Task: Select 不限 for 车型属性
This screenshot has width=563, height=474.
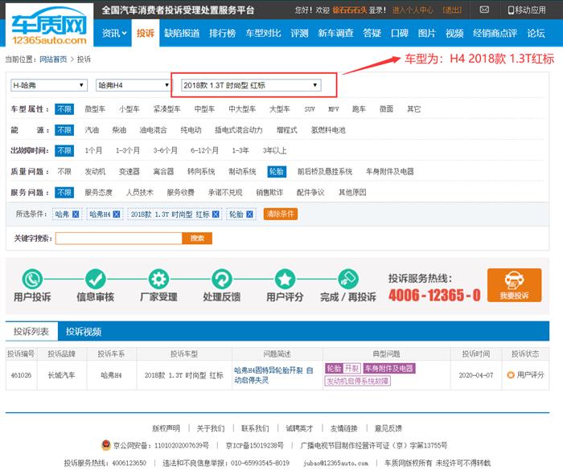Action: (x=64, y=109)
